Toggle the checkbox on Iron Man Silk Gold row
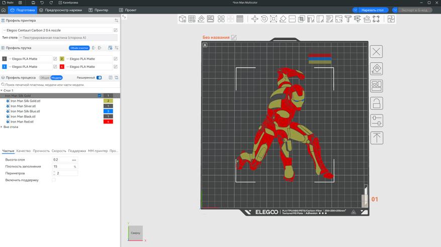441x247 pixels. (x=99, y=95)
